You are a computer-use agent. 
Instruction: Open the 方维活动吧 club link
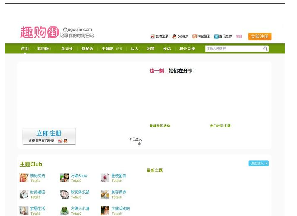[x=121, y=209]
